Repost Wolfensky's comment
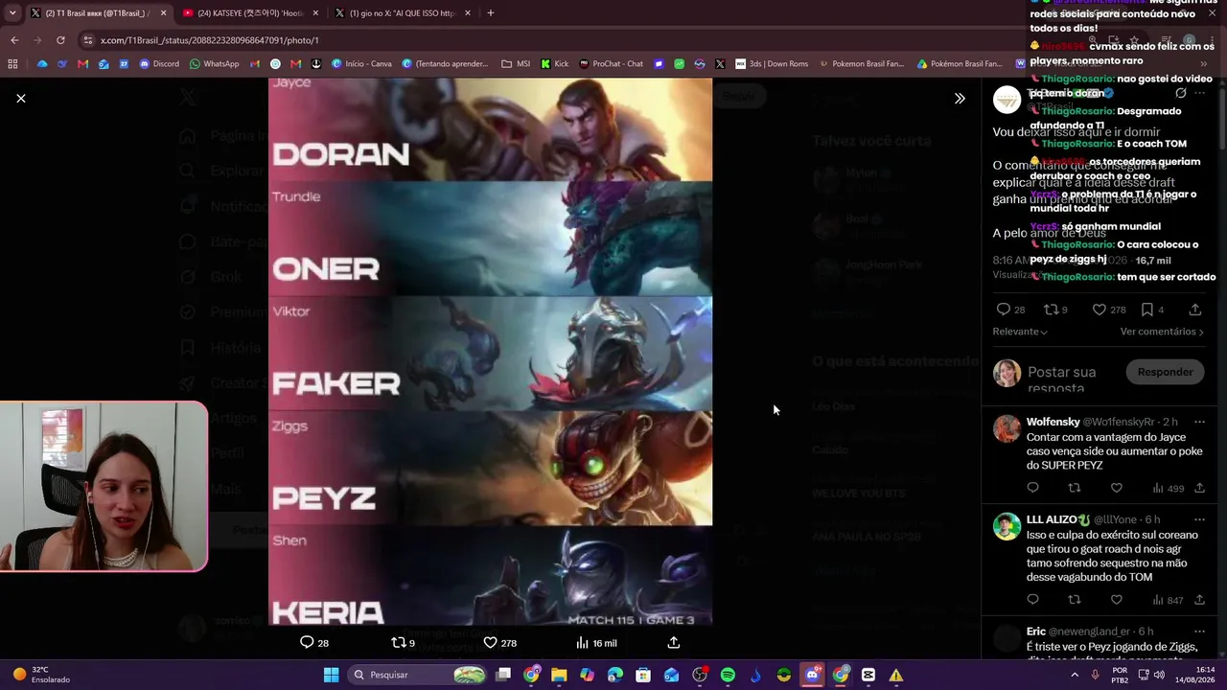This screenshot has height=690, width=1227. pyautogui.click(x=1075, y=488)
